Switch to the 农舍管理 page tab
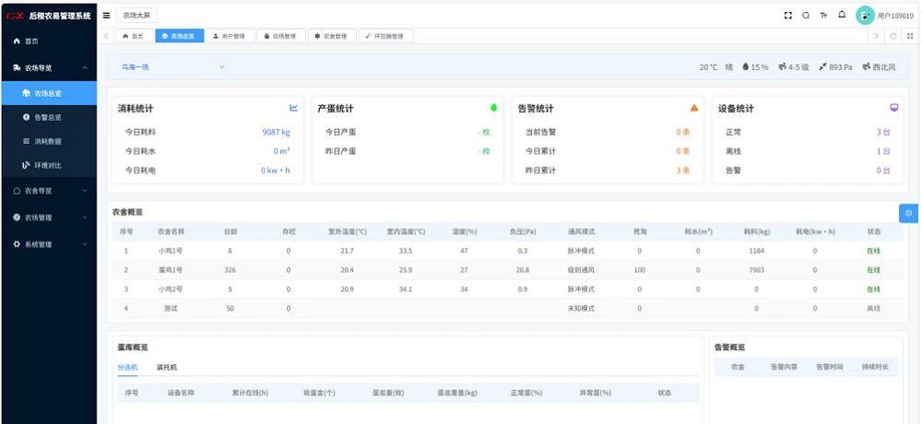The height and width of the screenshot is (424, 922). point(332,36)
